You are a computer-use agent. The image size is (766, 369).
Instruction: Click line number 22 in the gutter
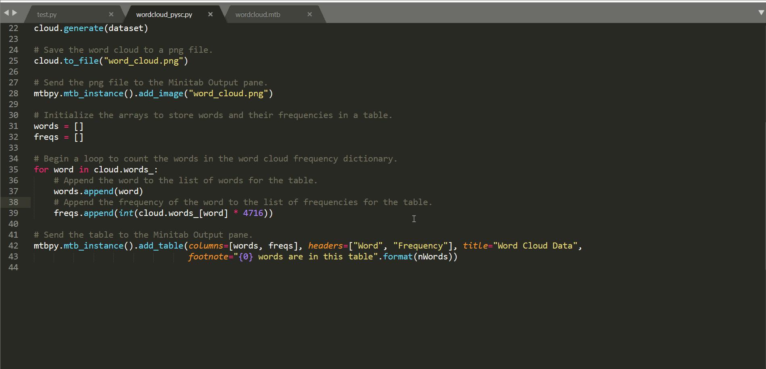tap(13, 28)
